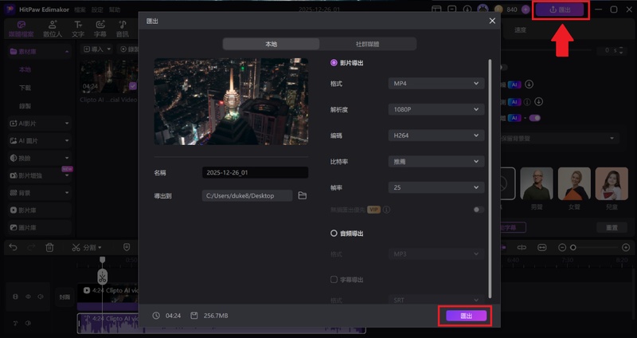This screenshot has width=637, height=338.
Task: Click the snap icon left of fit-timeline icon
Action: 522,247
